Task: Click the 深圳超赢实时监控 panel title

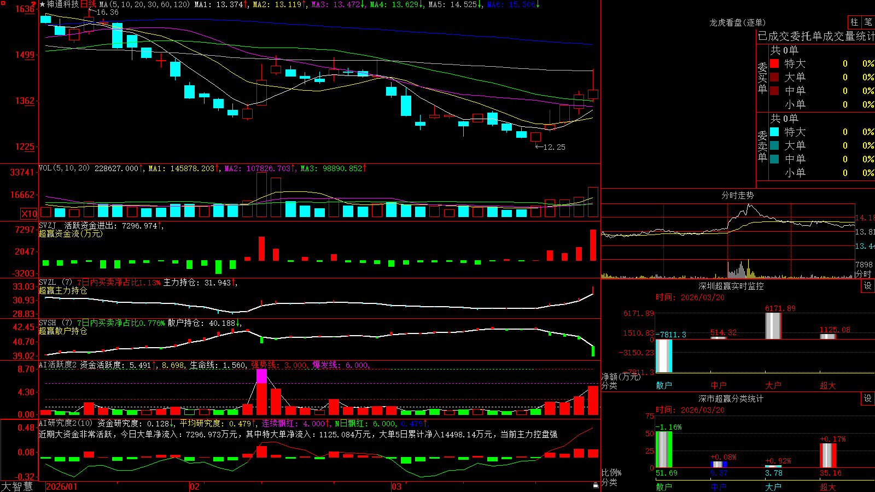Action: click(731, 286)
